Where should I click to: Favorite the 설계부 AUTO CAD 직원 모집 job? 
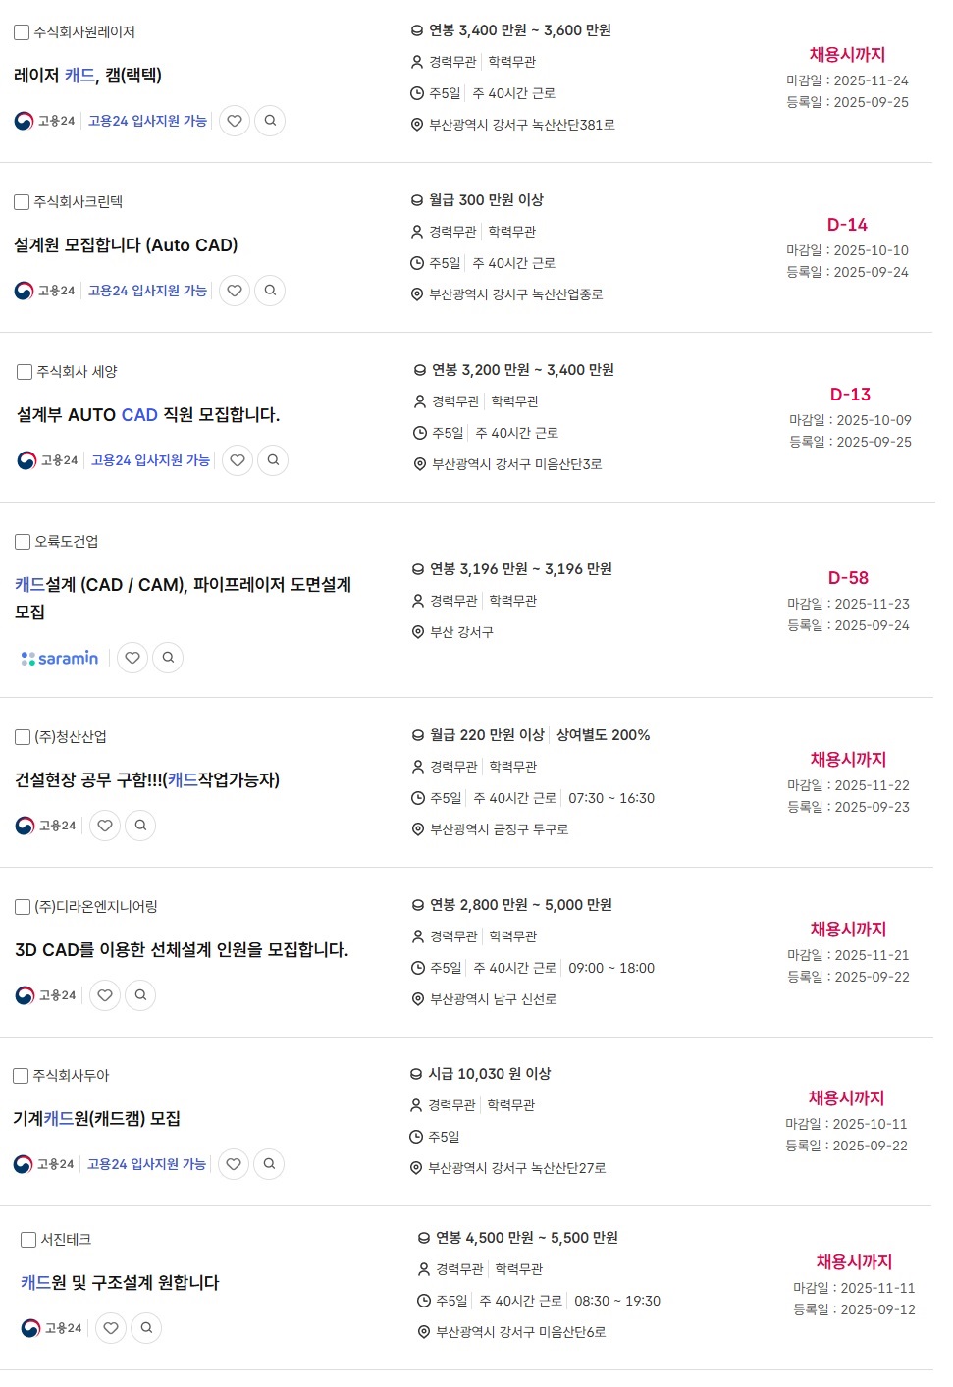[238, 460]
